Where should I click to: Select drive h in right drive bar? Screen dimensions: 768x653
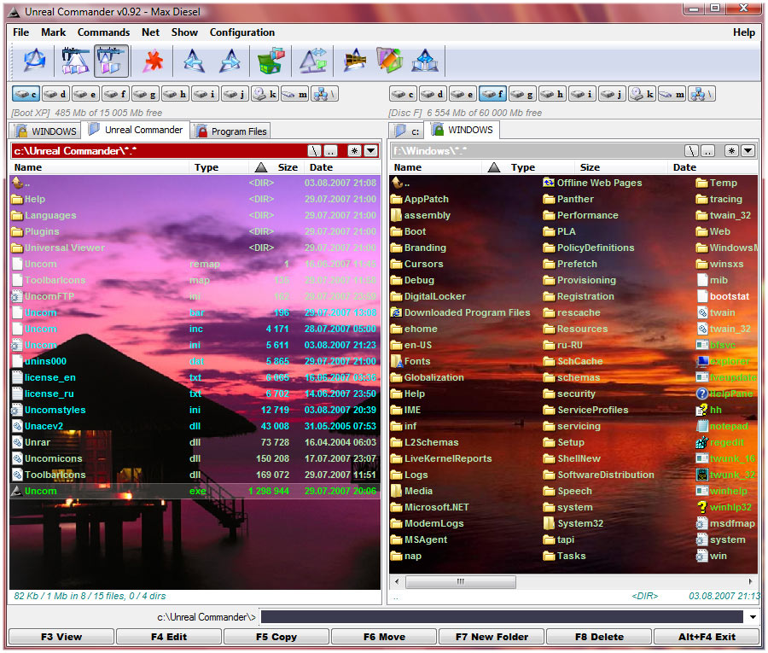click(x=552, y=94)
